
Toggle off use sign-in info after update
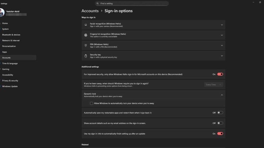click(x=220, y=134)
